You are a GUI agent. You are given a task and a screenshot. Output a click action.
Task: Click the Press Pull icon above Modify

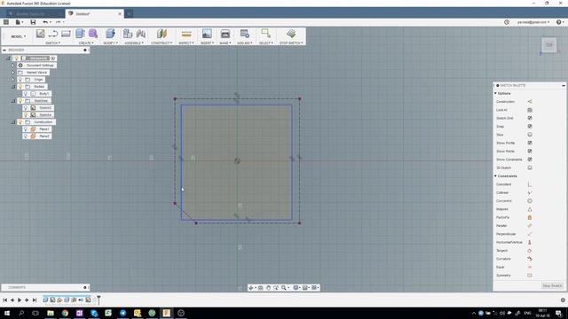click(110, 34)
